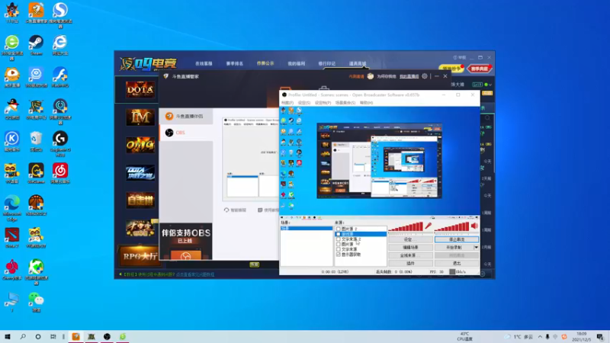Switch to OBS app in the taskbar
This screenshot has width=610, height=343.
click(107, 337)
